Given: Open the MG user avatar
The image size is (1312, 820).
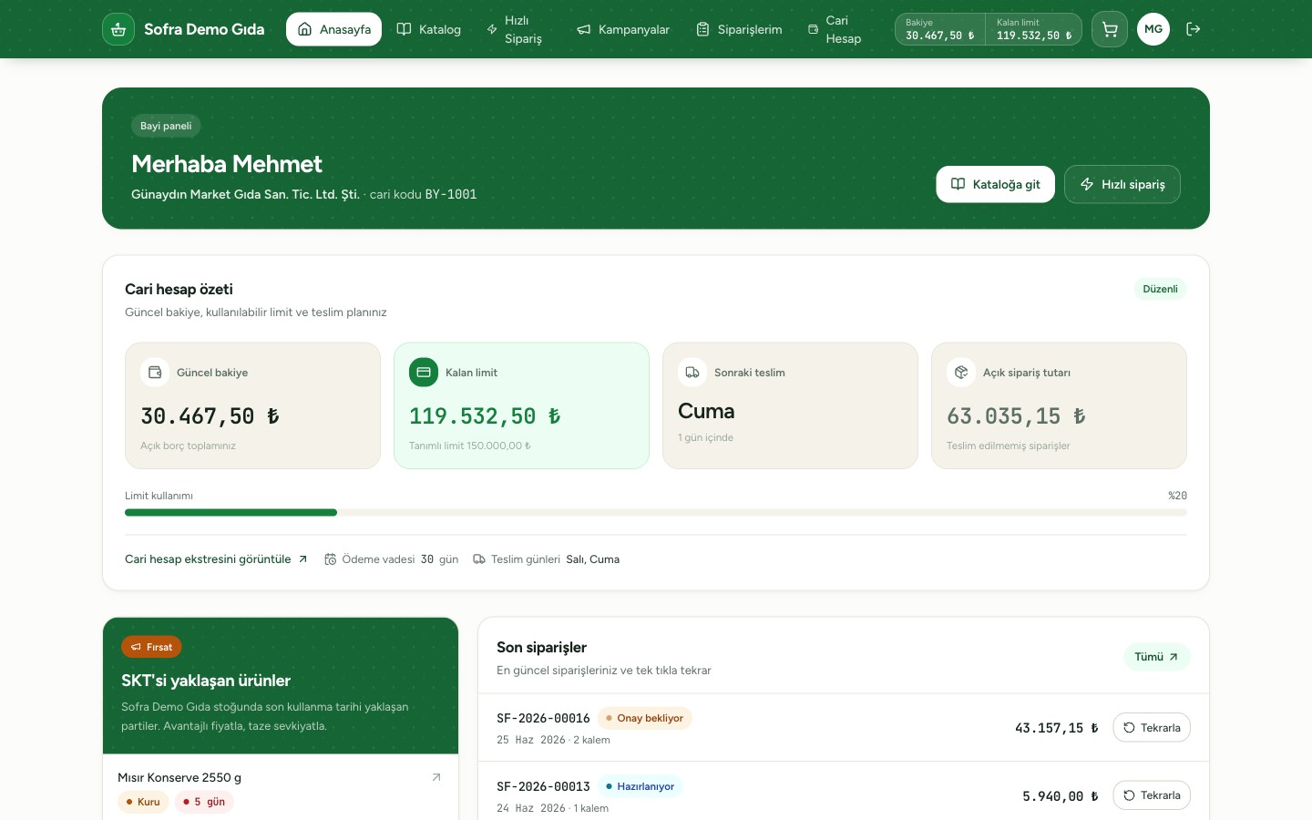Looking at the screenshot, I should click(x=1153, y=29).
